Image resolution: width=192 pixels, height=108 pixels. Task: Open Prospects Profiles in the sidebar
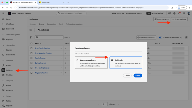click(x=9, y=85)
